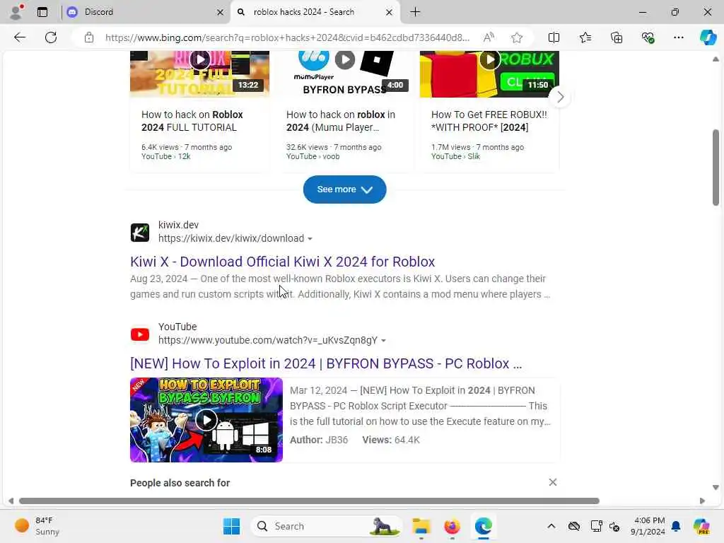Open a new browser tab

[x=415, y=12]
